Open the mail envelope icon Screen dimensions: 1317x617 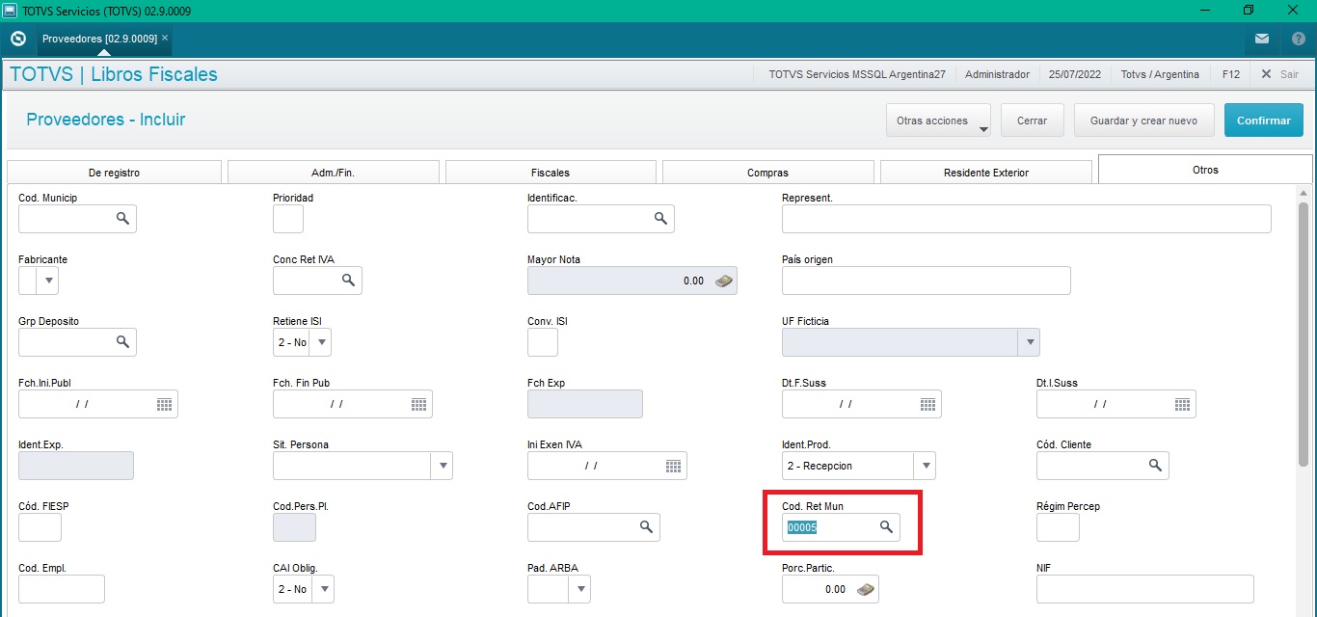pos(1262,39)
